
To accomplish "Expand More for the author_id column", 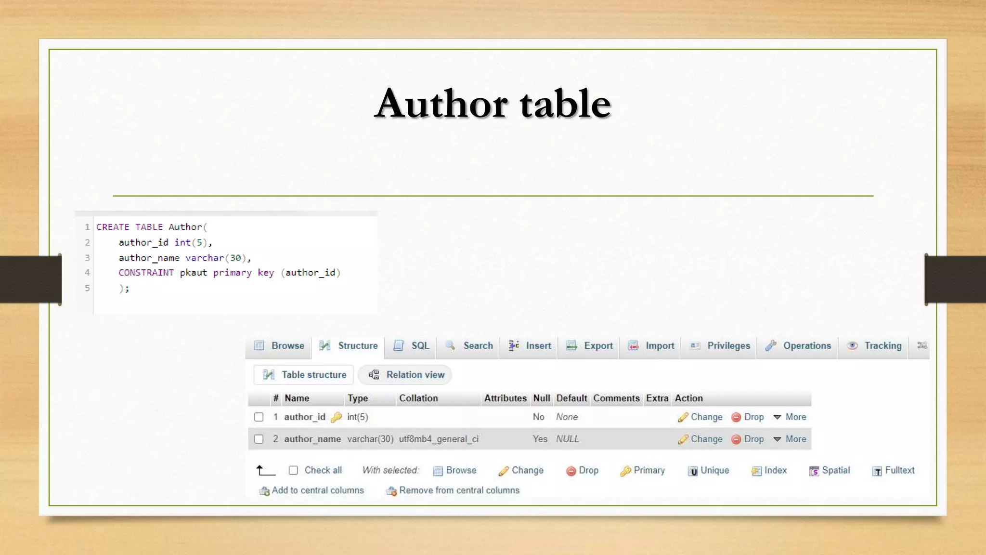I will point(790,417).
